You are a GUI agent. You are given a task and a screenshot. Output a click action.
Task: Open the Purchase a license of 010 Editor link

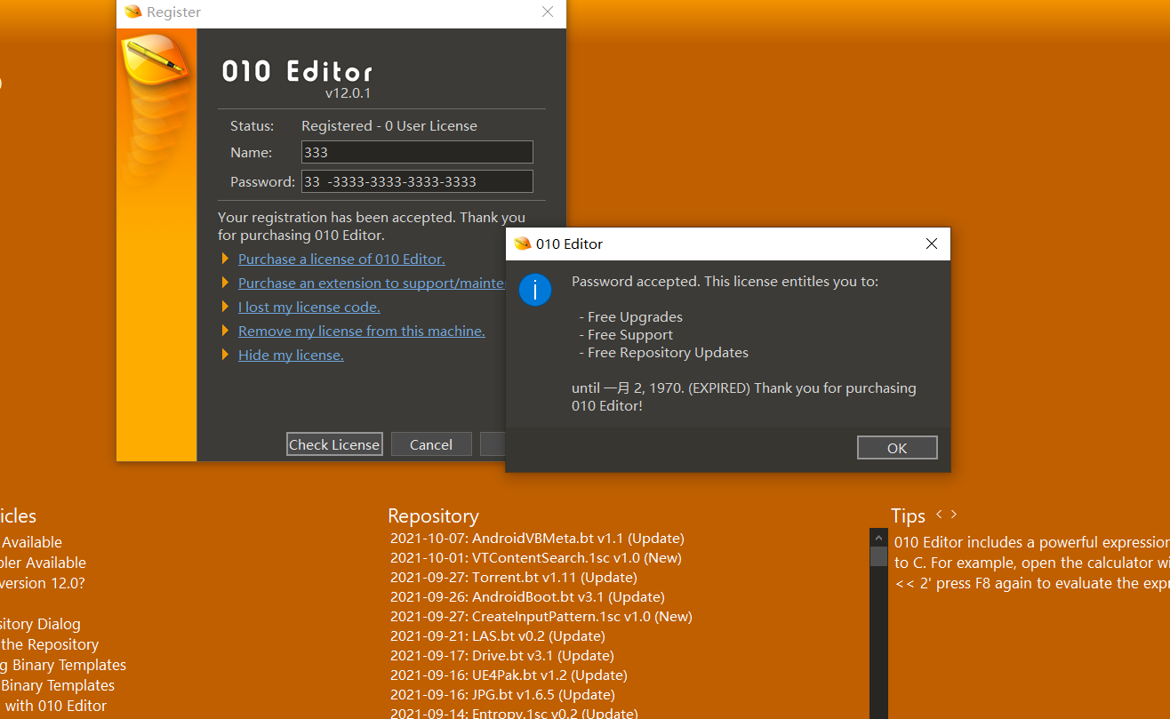pos(341,260)
